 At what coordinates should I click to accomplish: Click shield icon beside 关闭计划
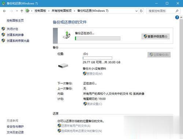coord(3,29)
